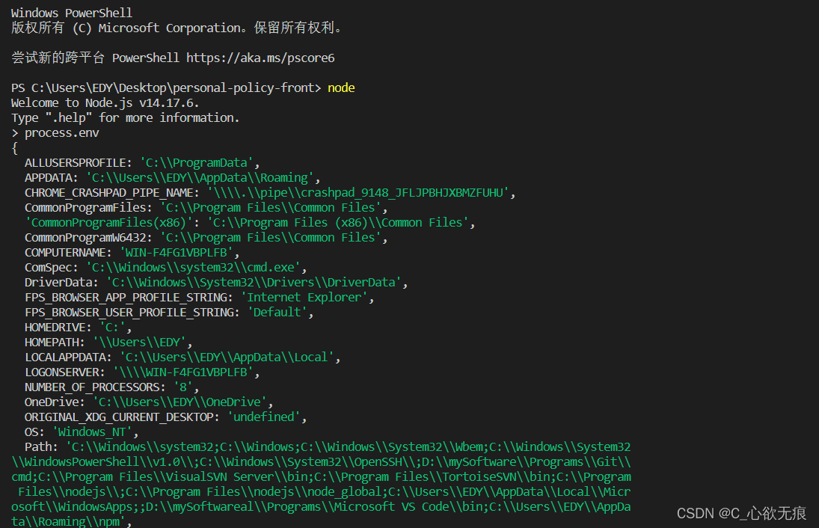Open the https://aka.ms/pscore6 link
Viewport: 819px width, 528px height.
[260, 58]
